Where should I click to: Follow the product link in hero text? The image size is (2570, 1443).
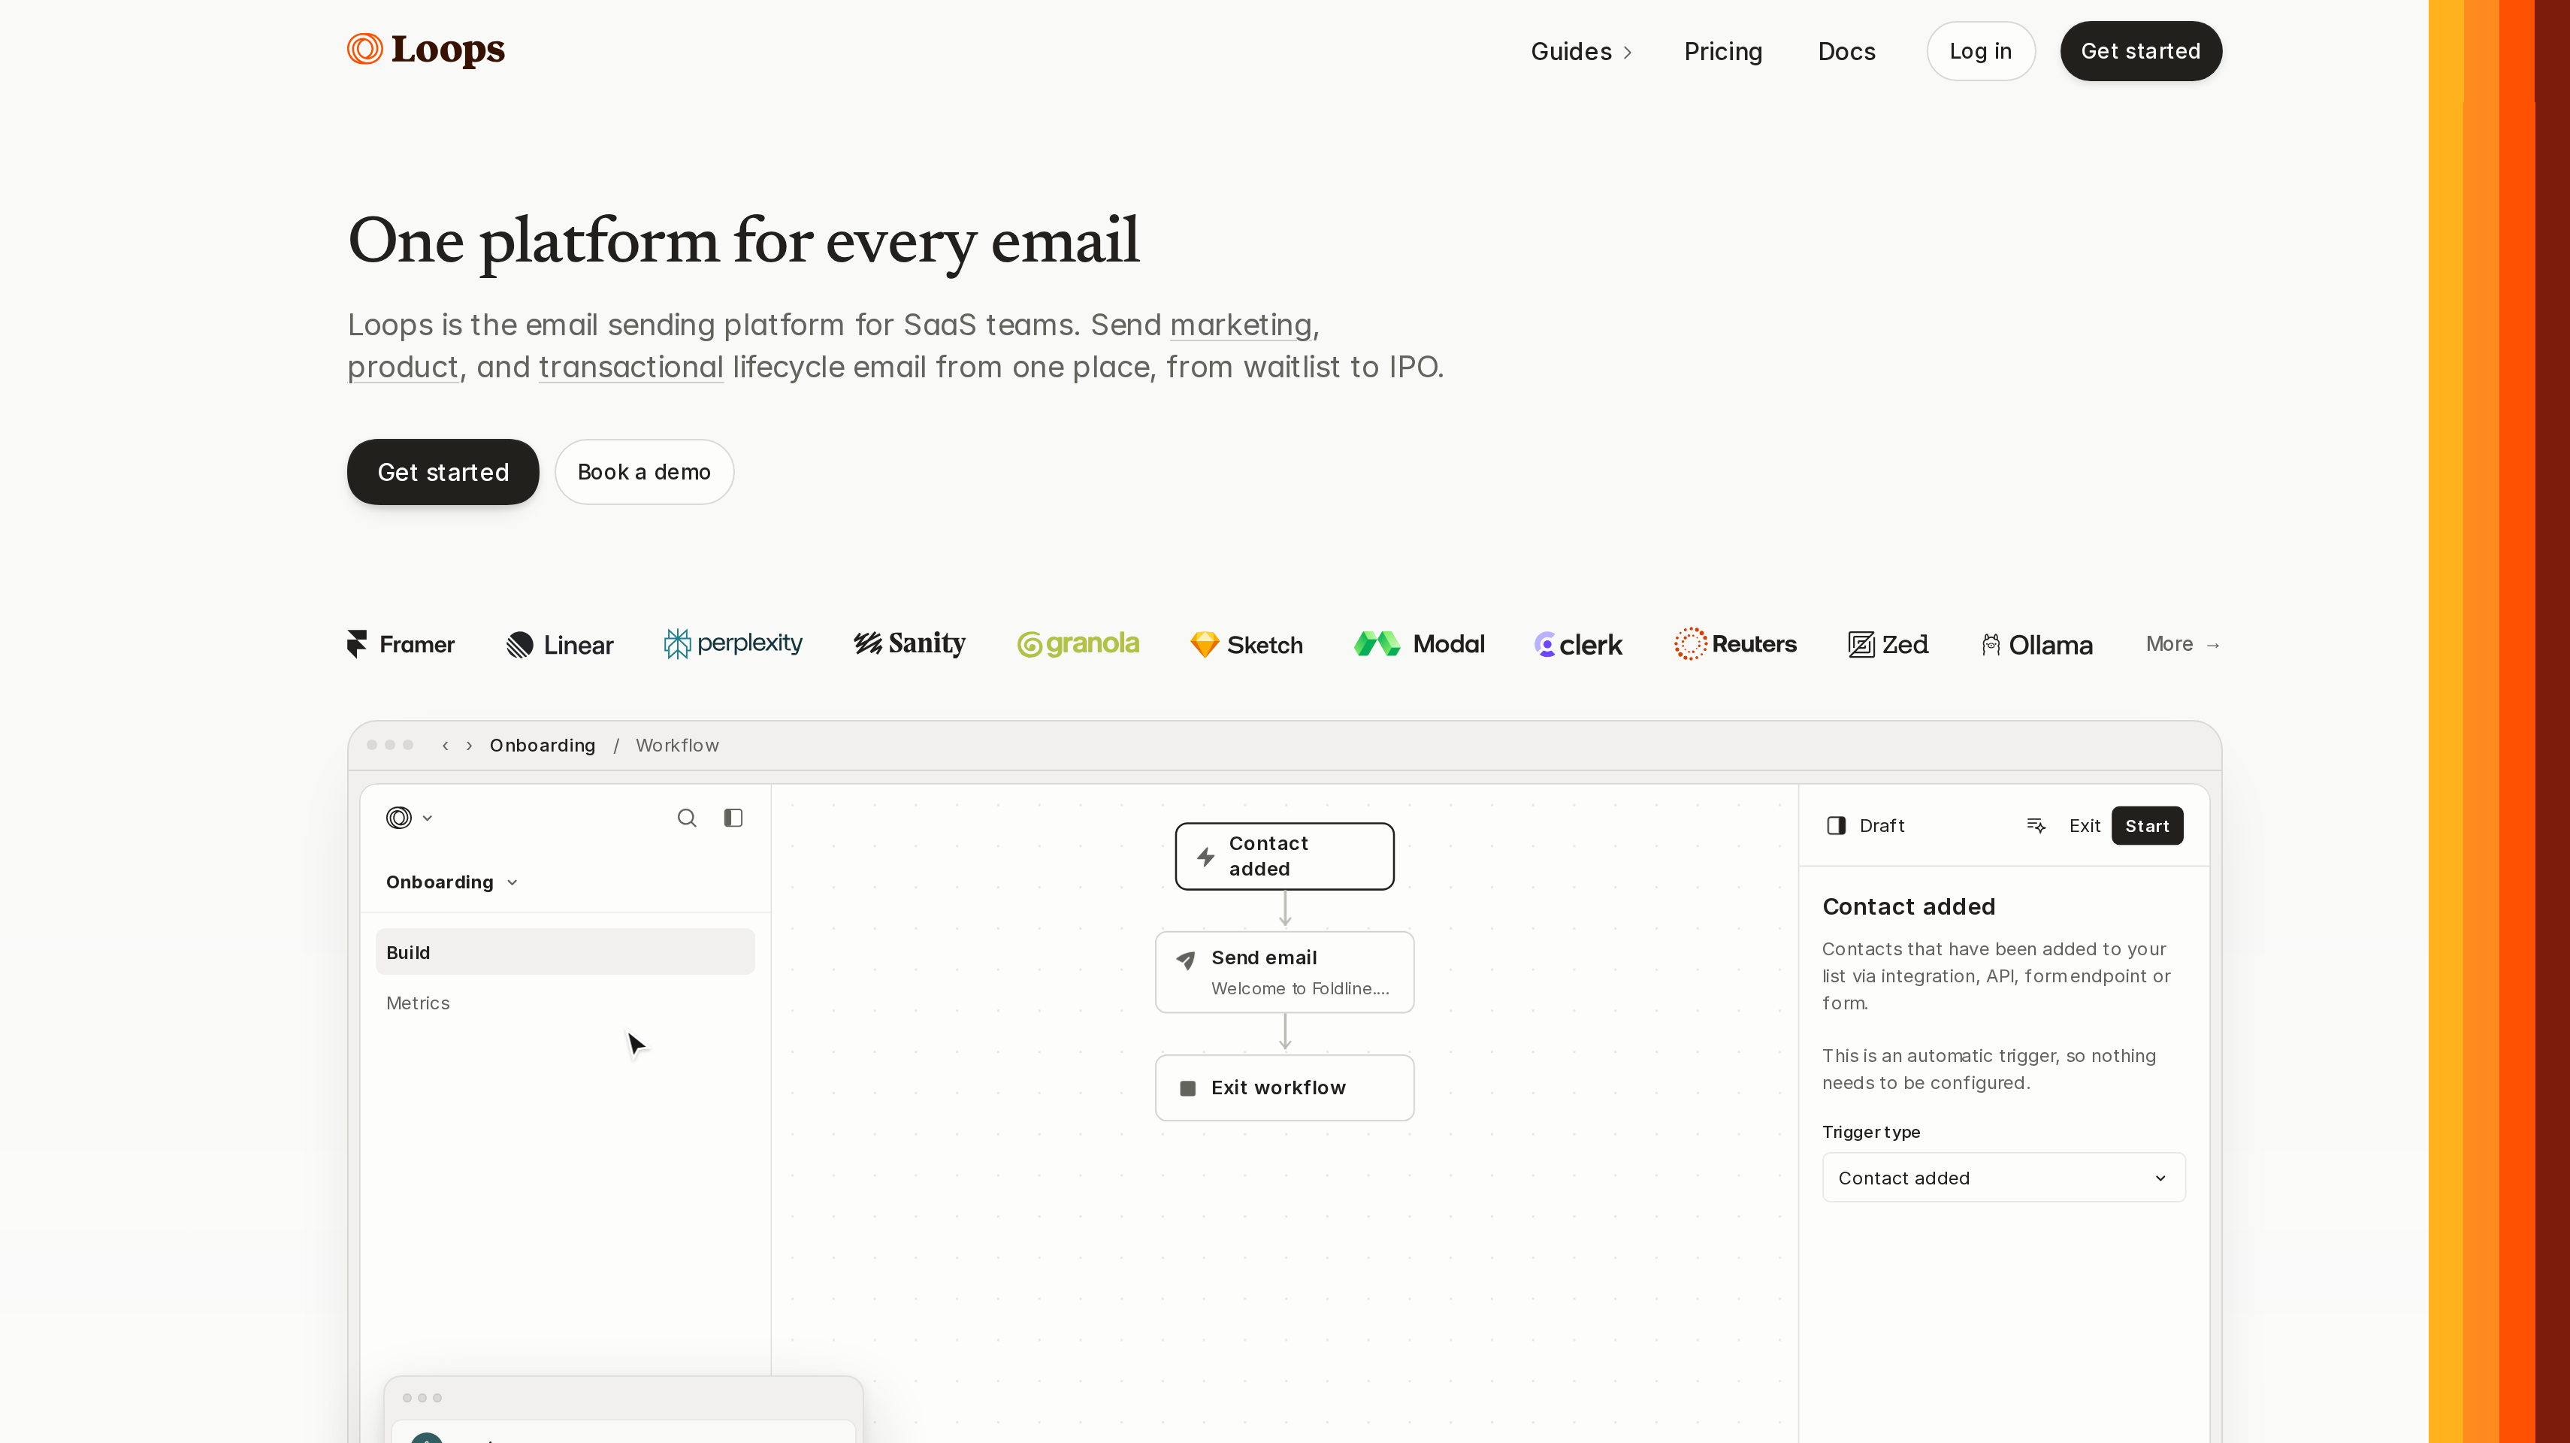click(x=403, y=368)
